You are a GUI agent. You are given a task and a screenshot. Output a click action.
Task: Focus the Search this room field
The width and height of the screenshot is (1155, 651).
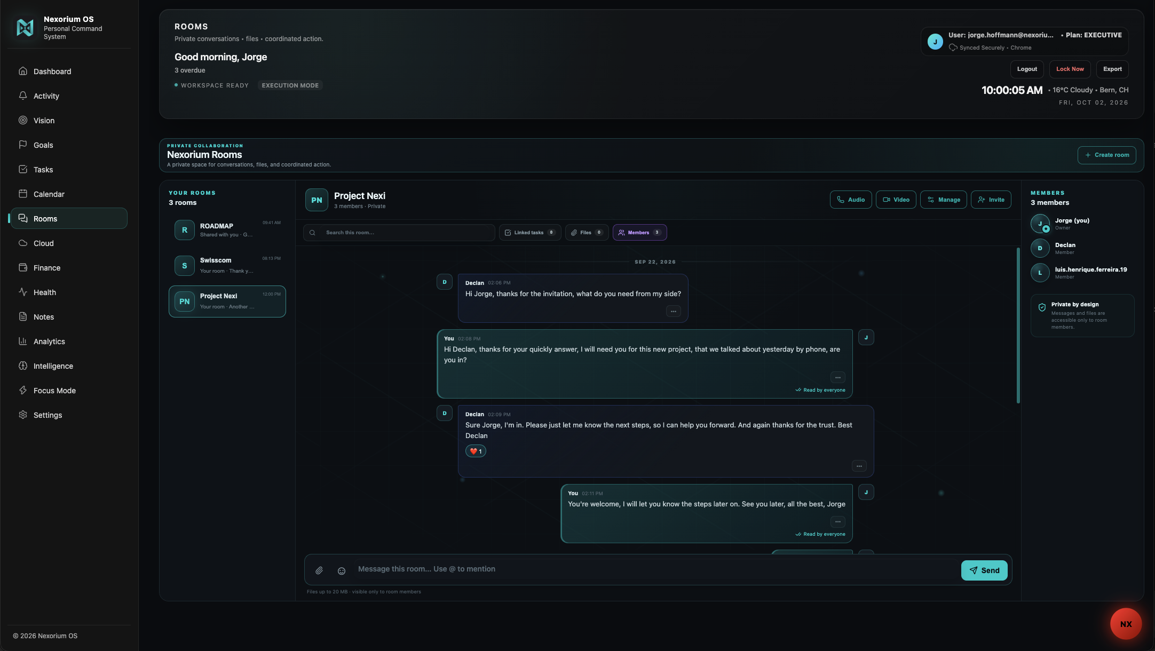point(399,233)
